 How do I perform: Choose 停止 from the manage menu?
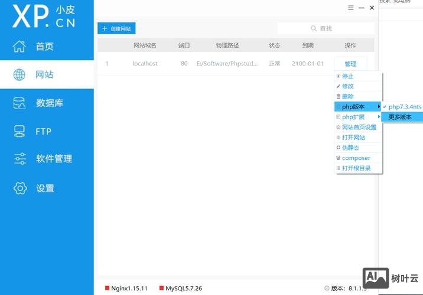358,76
